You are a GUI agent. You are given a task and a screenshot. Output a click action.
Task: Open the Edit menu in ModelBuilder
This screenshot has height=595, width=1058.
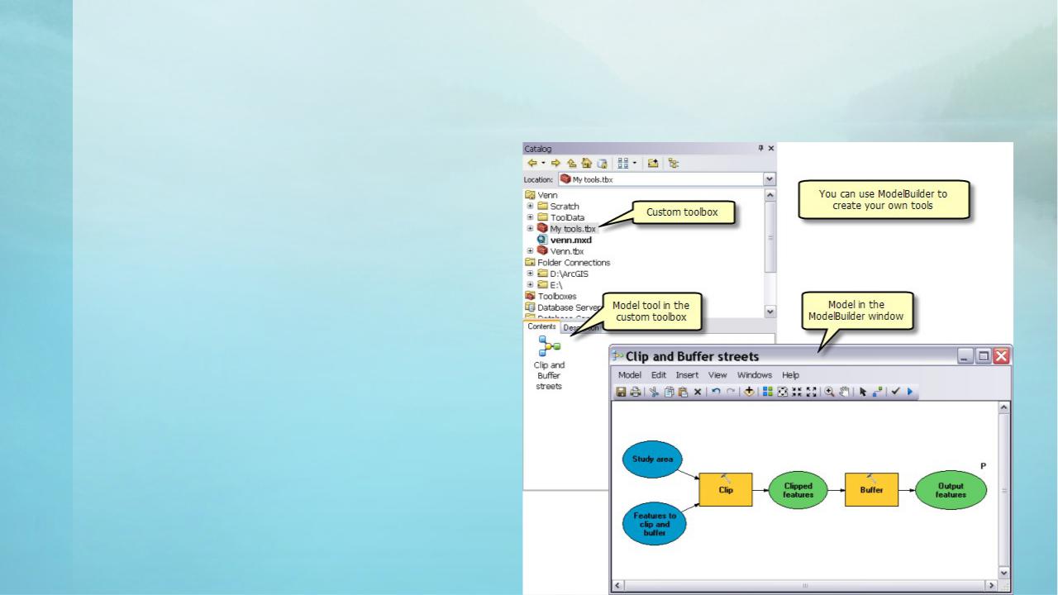(x=659, y=375)
